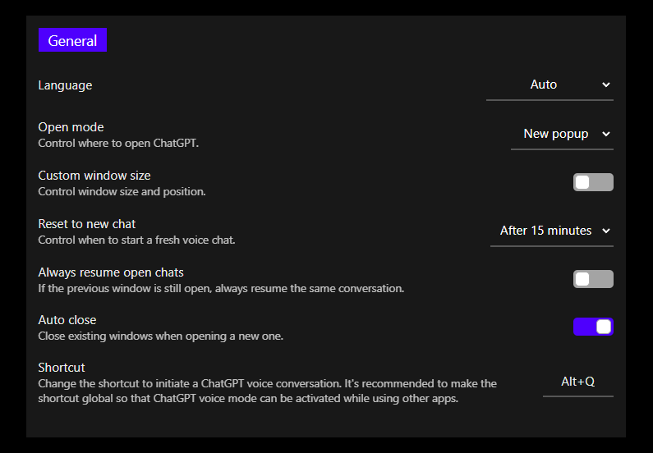Click the Shortcut setting label
Screen dimensions: 653x453
(62, 368)
